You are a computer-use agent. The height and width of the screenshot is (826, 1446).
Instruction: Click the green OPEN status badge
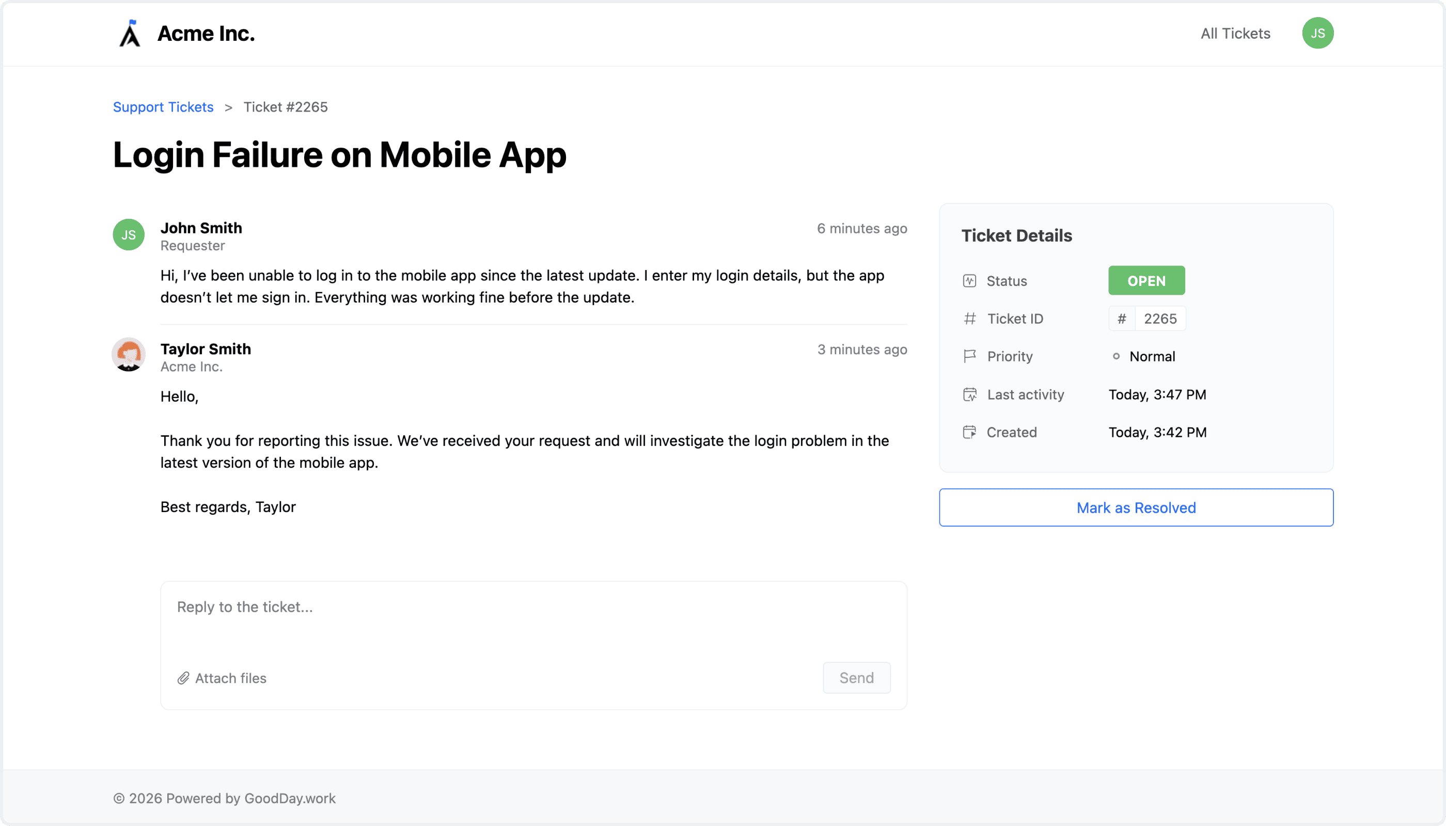click(x=1146, y=280)
